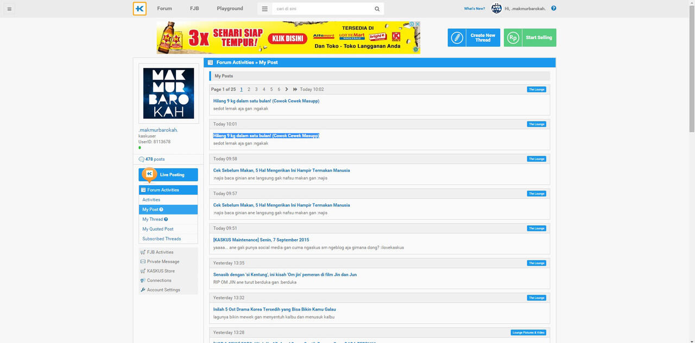This screenshot has width=695, height=343.
Task: Open the Playground menu
Action: click(x=230, y=9)
